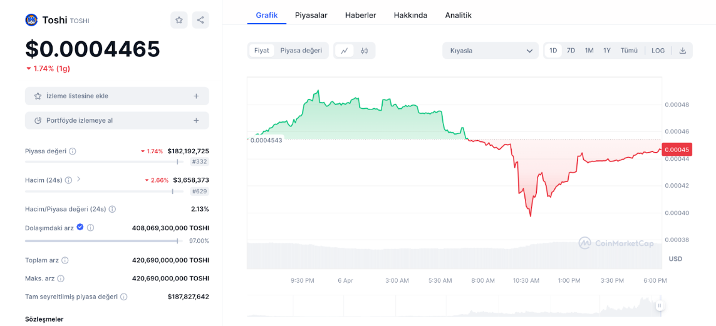This screenshot has width=716, height=326.
Task: Switch to candlestick chart icon
Action: 365,51
